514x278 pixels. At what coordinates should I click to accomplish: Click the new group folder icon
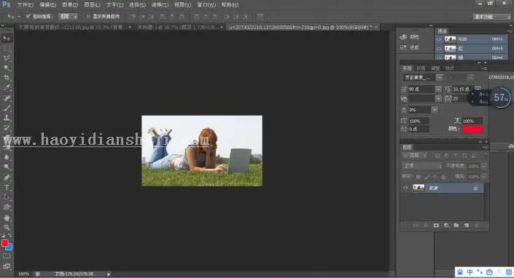456,226
